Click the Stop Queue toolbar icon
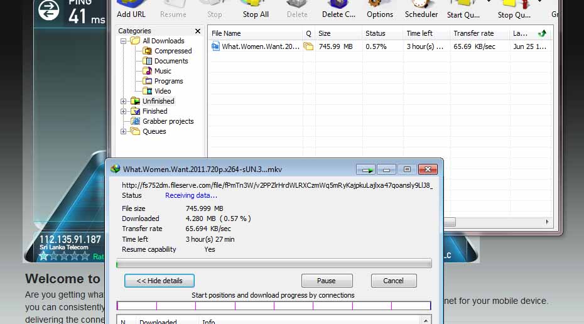Screen dimensions: 584x324 (x=514, y=9)
